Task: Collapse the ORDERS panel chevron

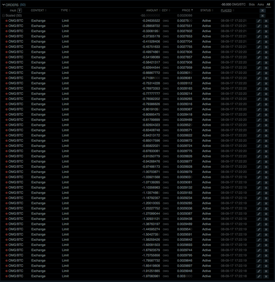Action: pyautogui.click(x=3, y=5)
